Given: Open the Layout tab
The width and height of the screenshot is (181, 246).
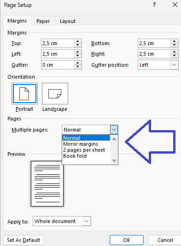Looking at the screenshot, I should 68,21.
